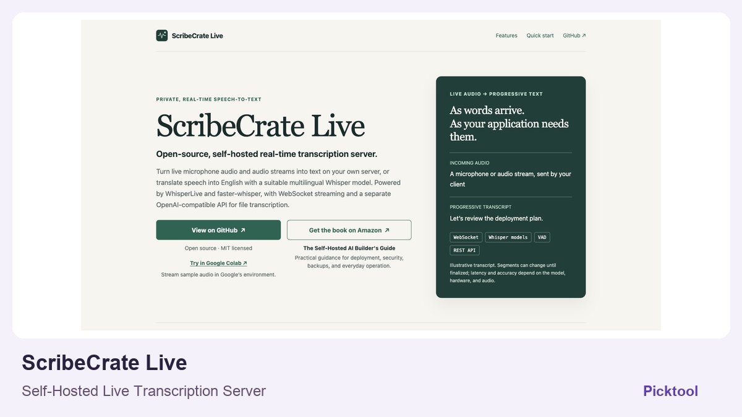Select the WebSocket tag in the dark card
The height and width of the screenshot is (417, 742).
[466, 237]
